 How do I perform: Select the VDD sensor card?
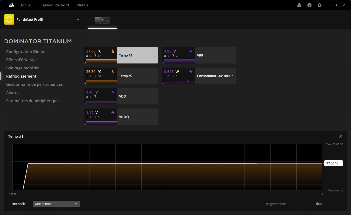(x=121, y=96)
